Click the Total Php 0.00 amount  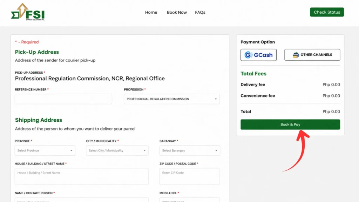[331, 112]
